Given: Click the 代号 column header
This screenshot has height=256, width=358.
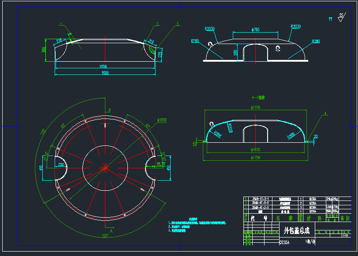Looking at the screenshot, I should (x=259, y=219).
